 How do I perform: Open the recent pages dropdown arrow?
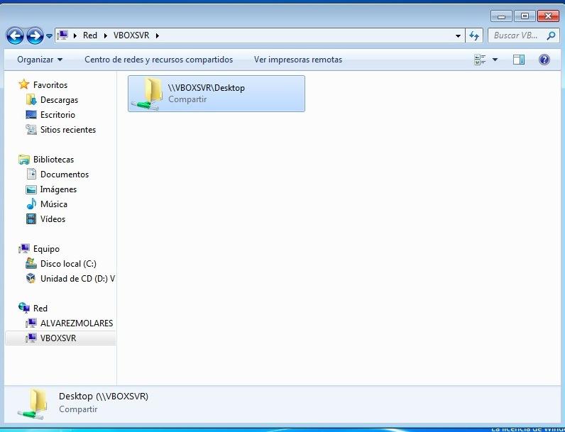tap(49, 35)
